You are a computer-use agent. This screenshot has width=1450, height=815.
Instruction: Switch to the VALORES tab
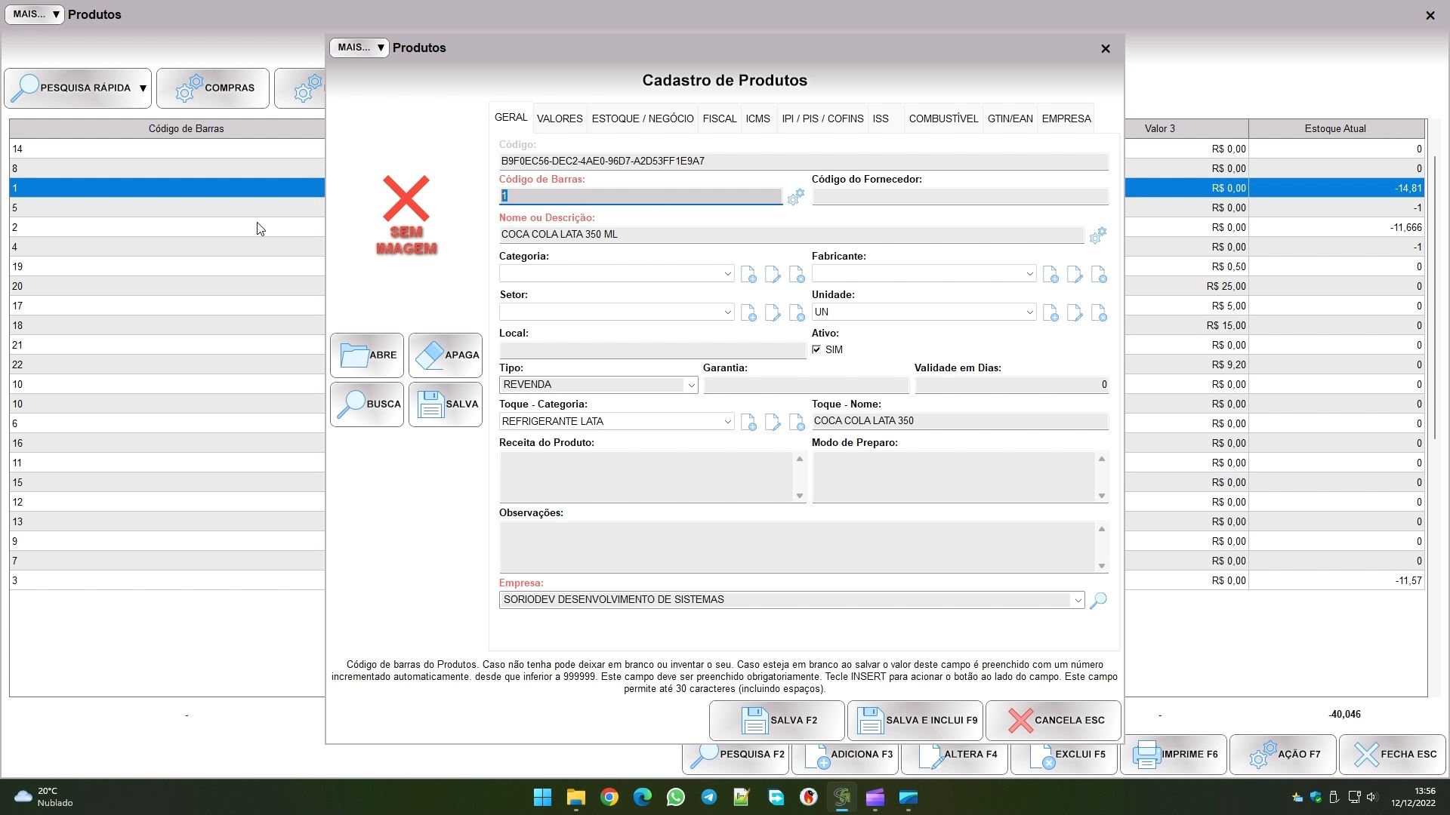pos(560,119)
